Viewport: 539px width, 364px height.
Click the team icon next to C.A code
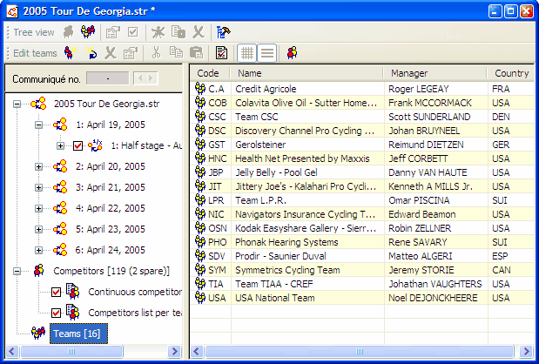pyautogui.click(x=200, y=88)
